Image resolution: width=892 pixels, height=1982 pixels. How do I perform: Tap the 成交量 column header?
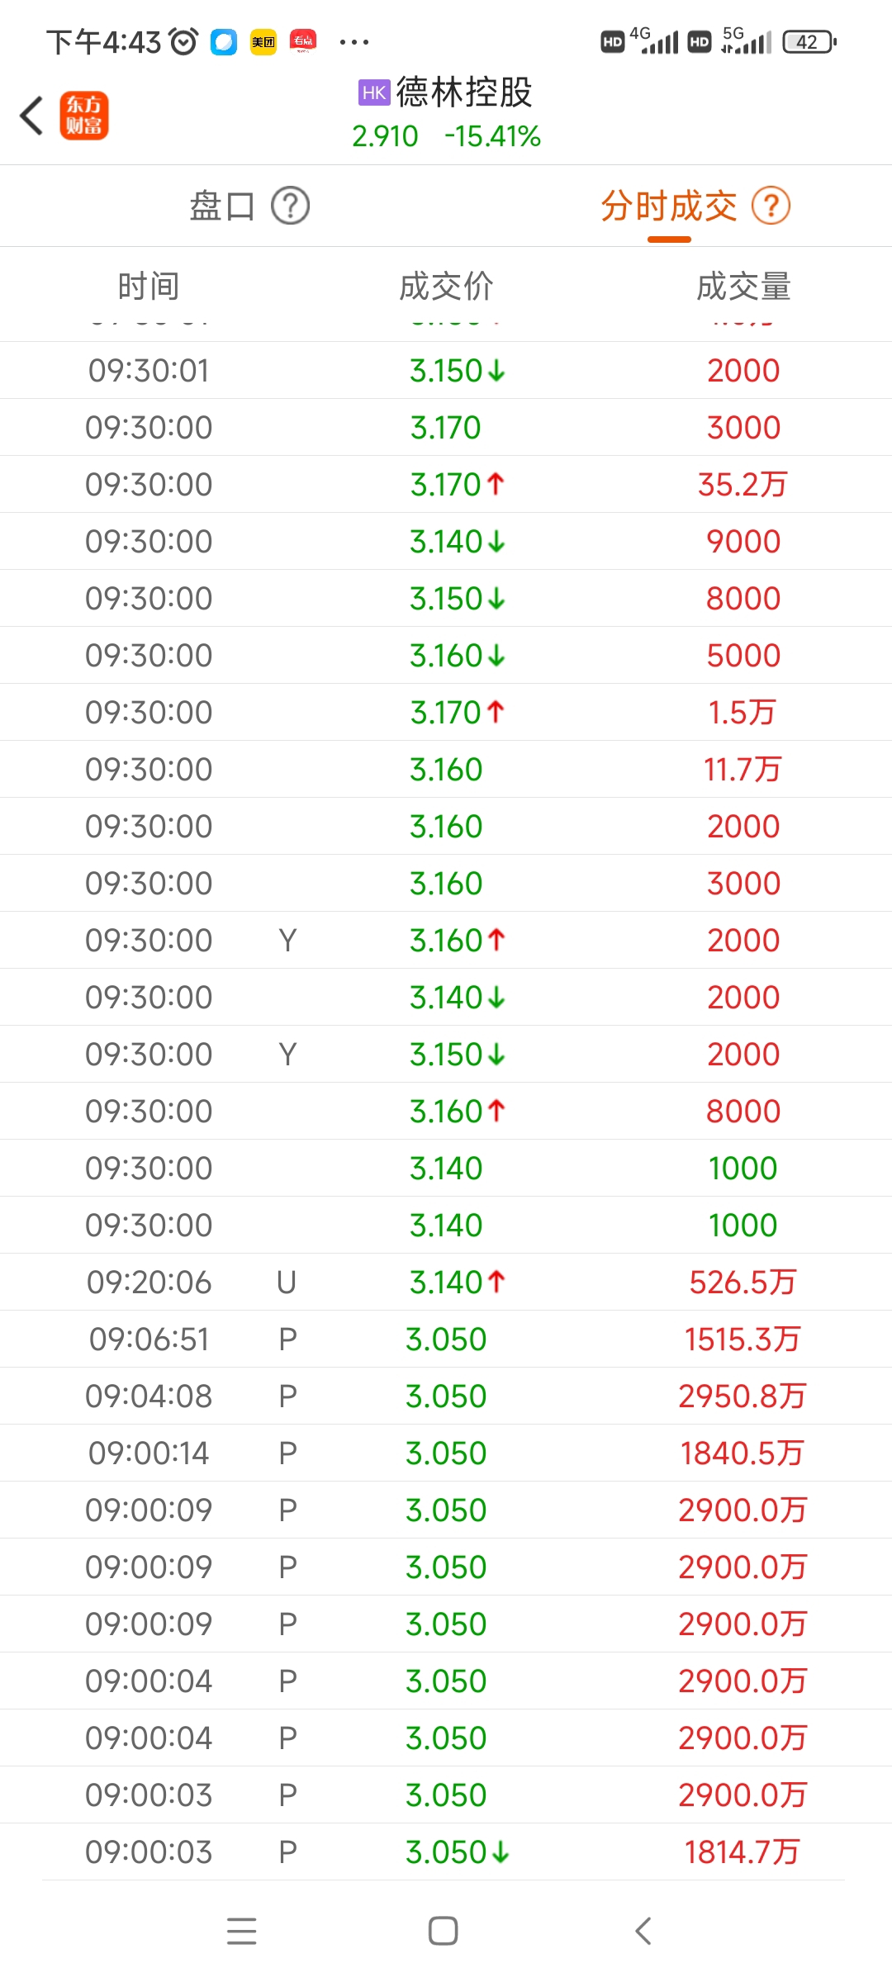743,287
